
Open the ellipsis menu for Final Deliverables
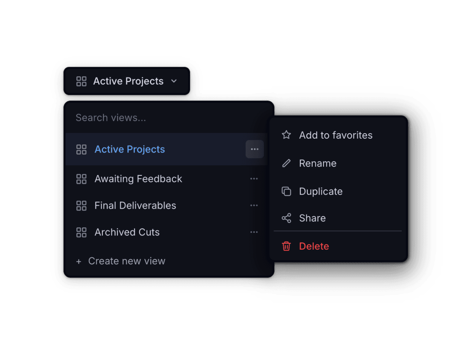tap(254, 205)
